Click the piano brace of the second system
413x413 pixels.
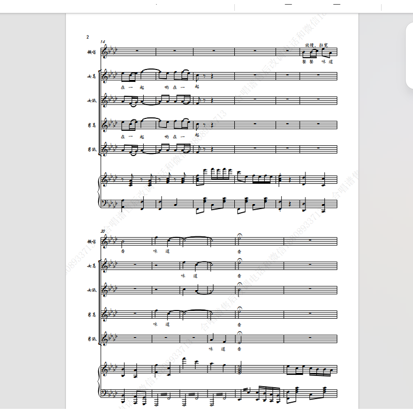coord(99,382)
